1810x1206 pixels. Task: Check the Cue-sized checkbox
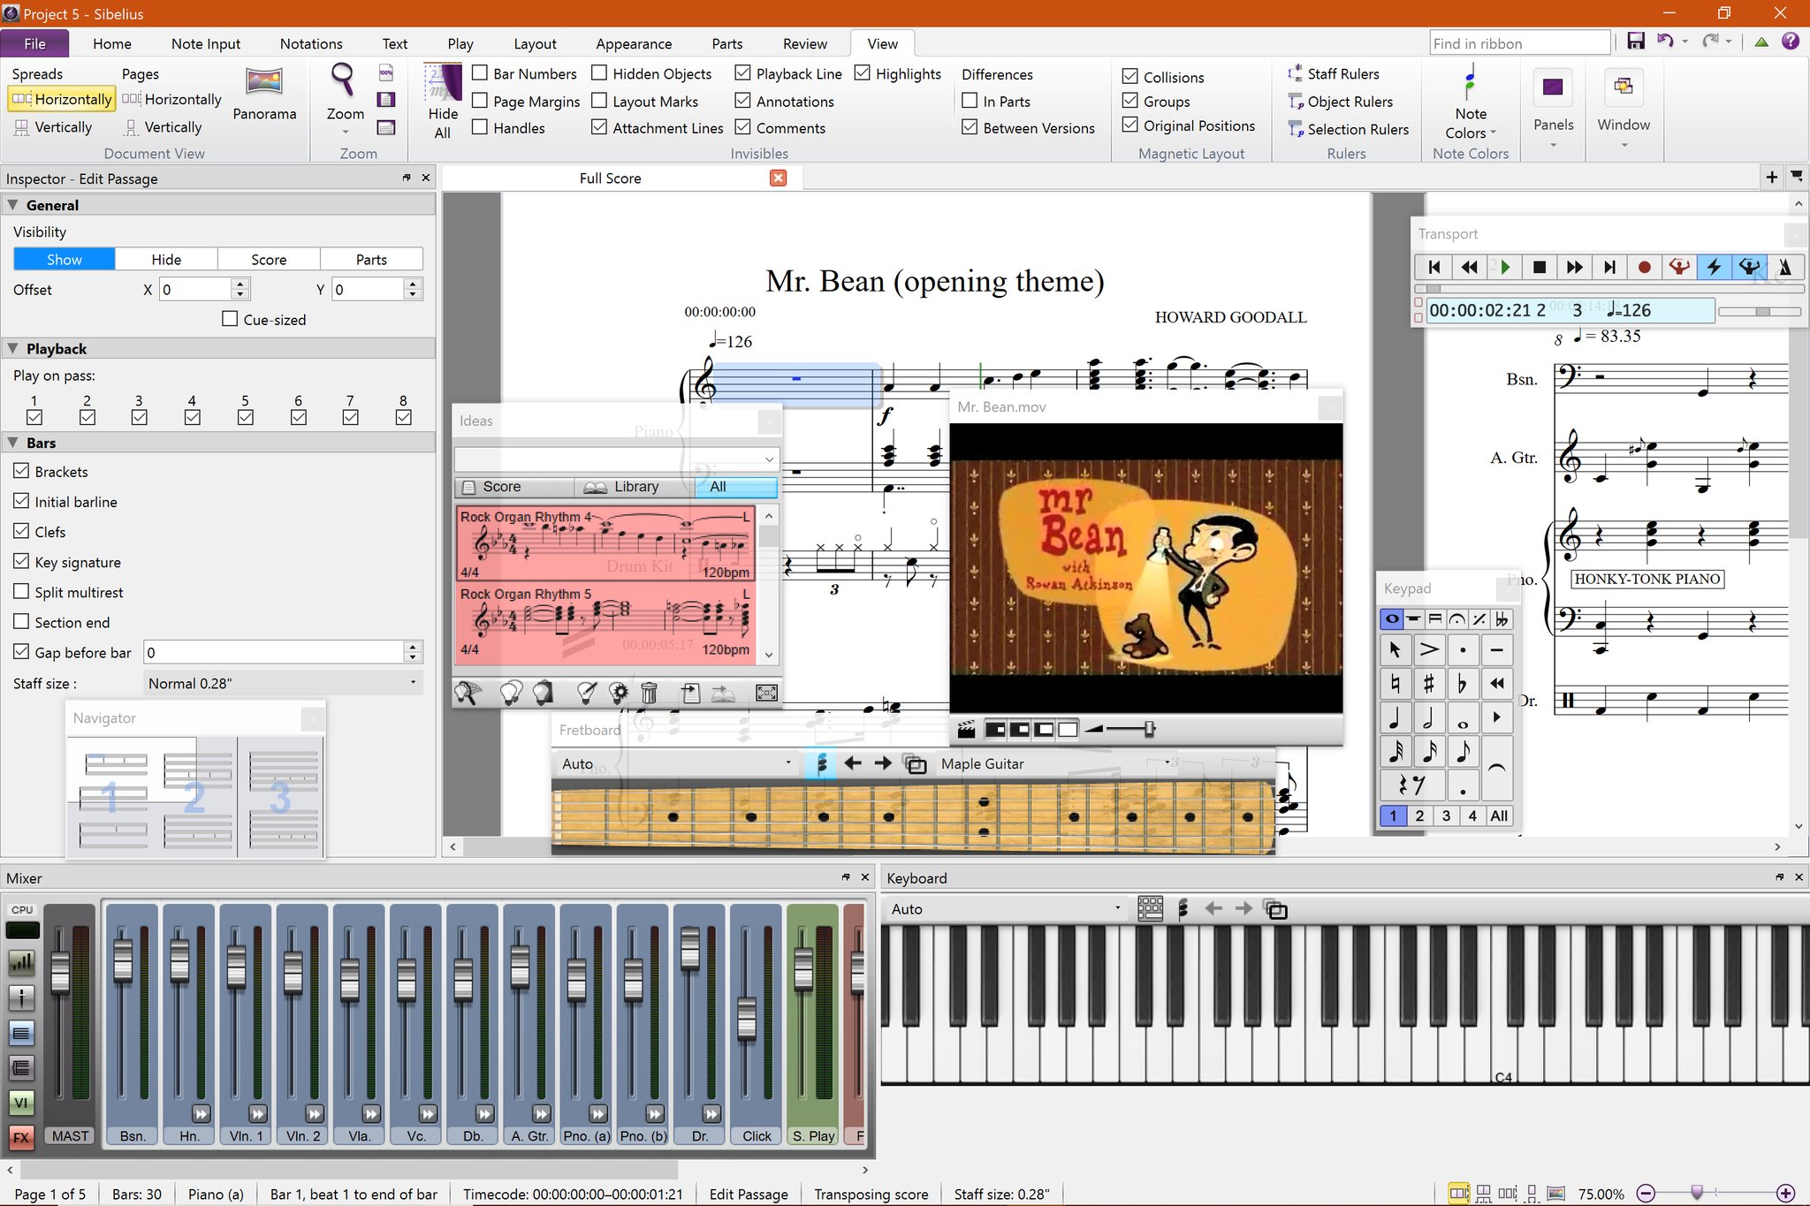(x=230, y=319)
